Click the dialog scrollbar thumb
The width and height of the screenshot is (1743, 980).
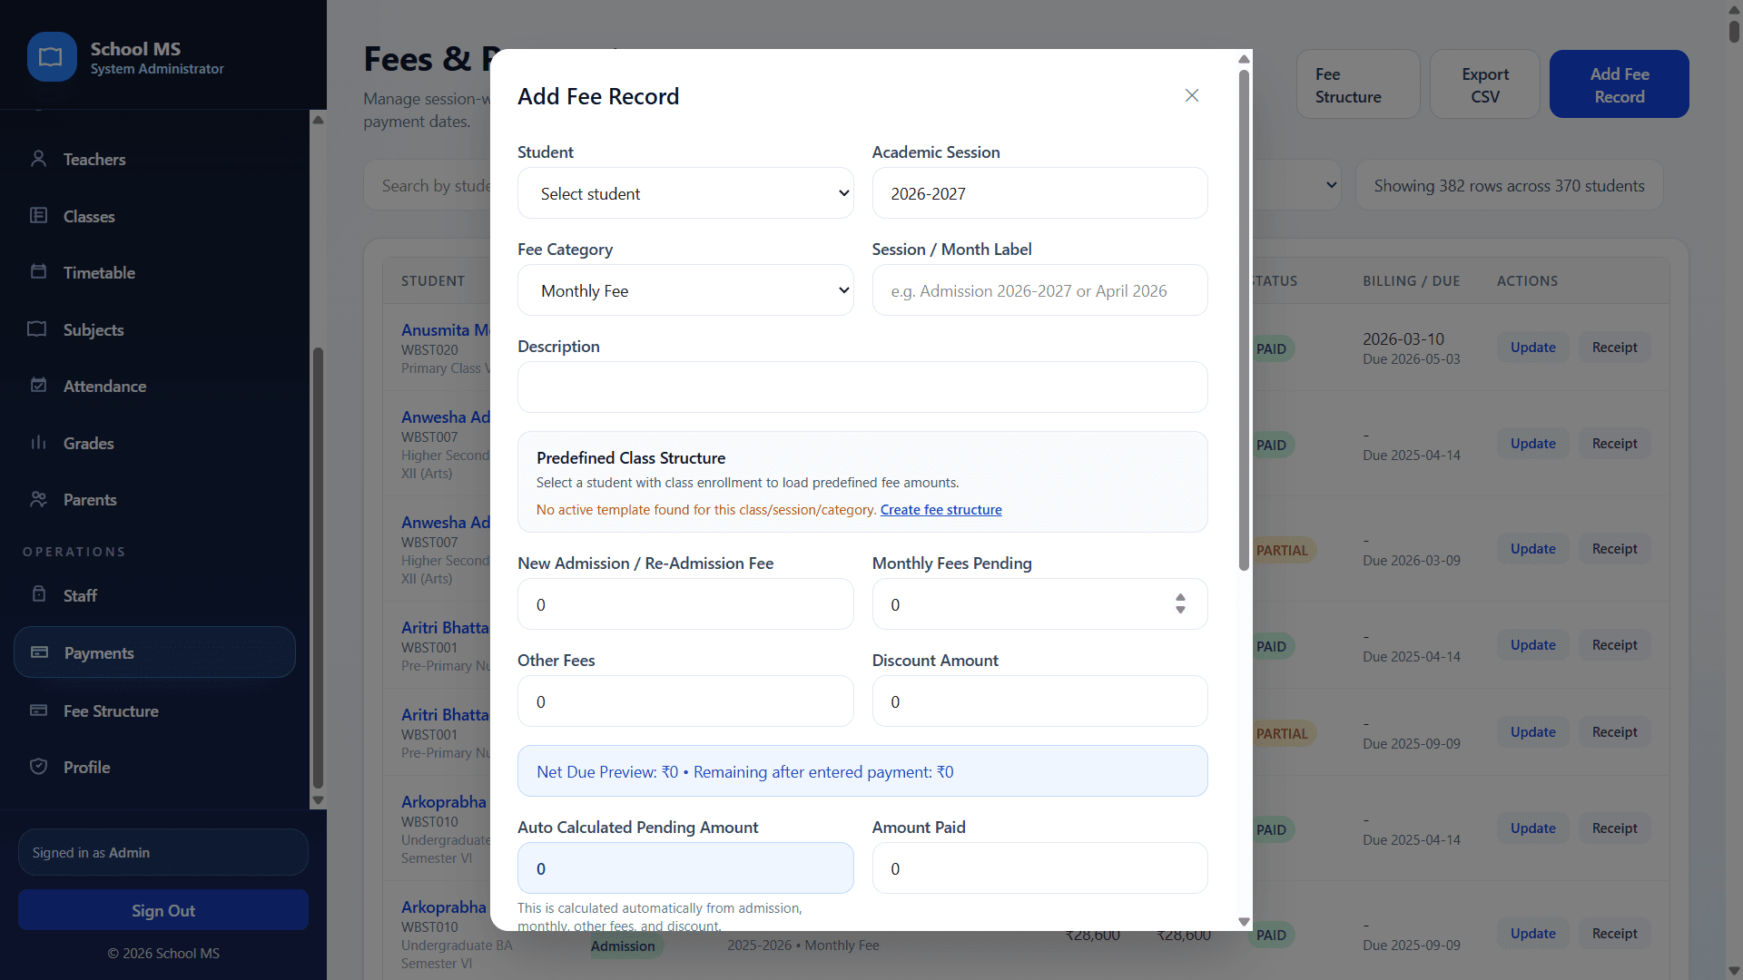[1244, 319]
